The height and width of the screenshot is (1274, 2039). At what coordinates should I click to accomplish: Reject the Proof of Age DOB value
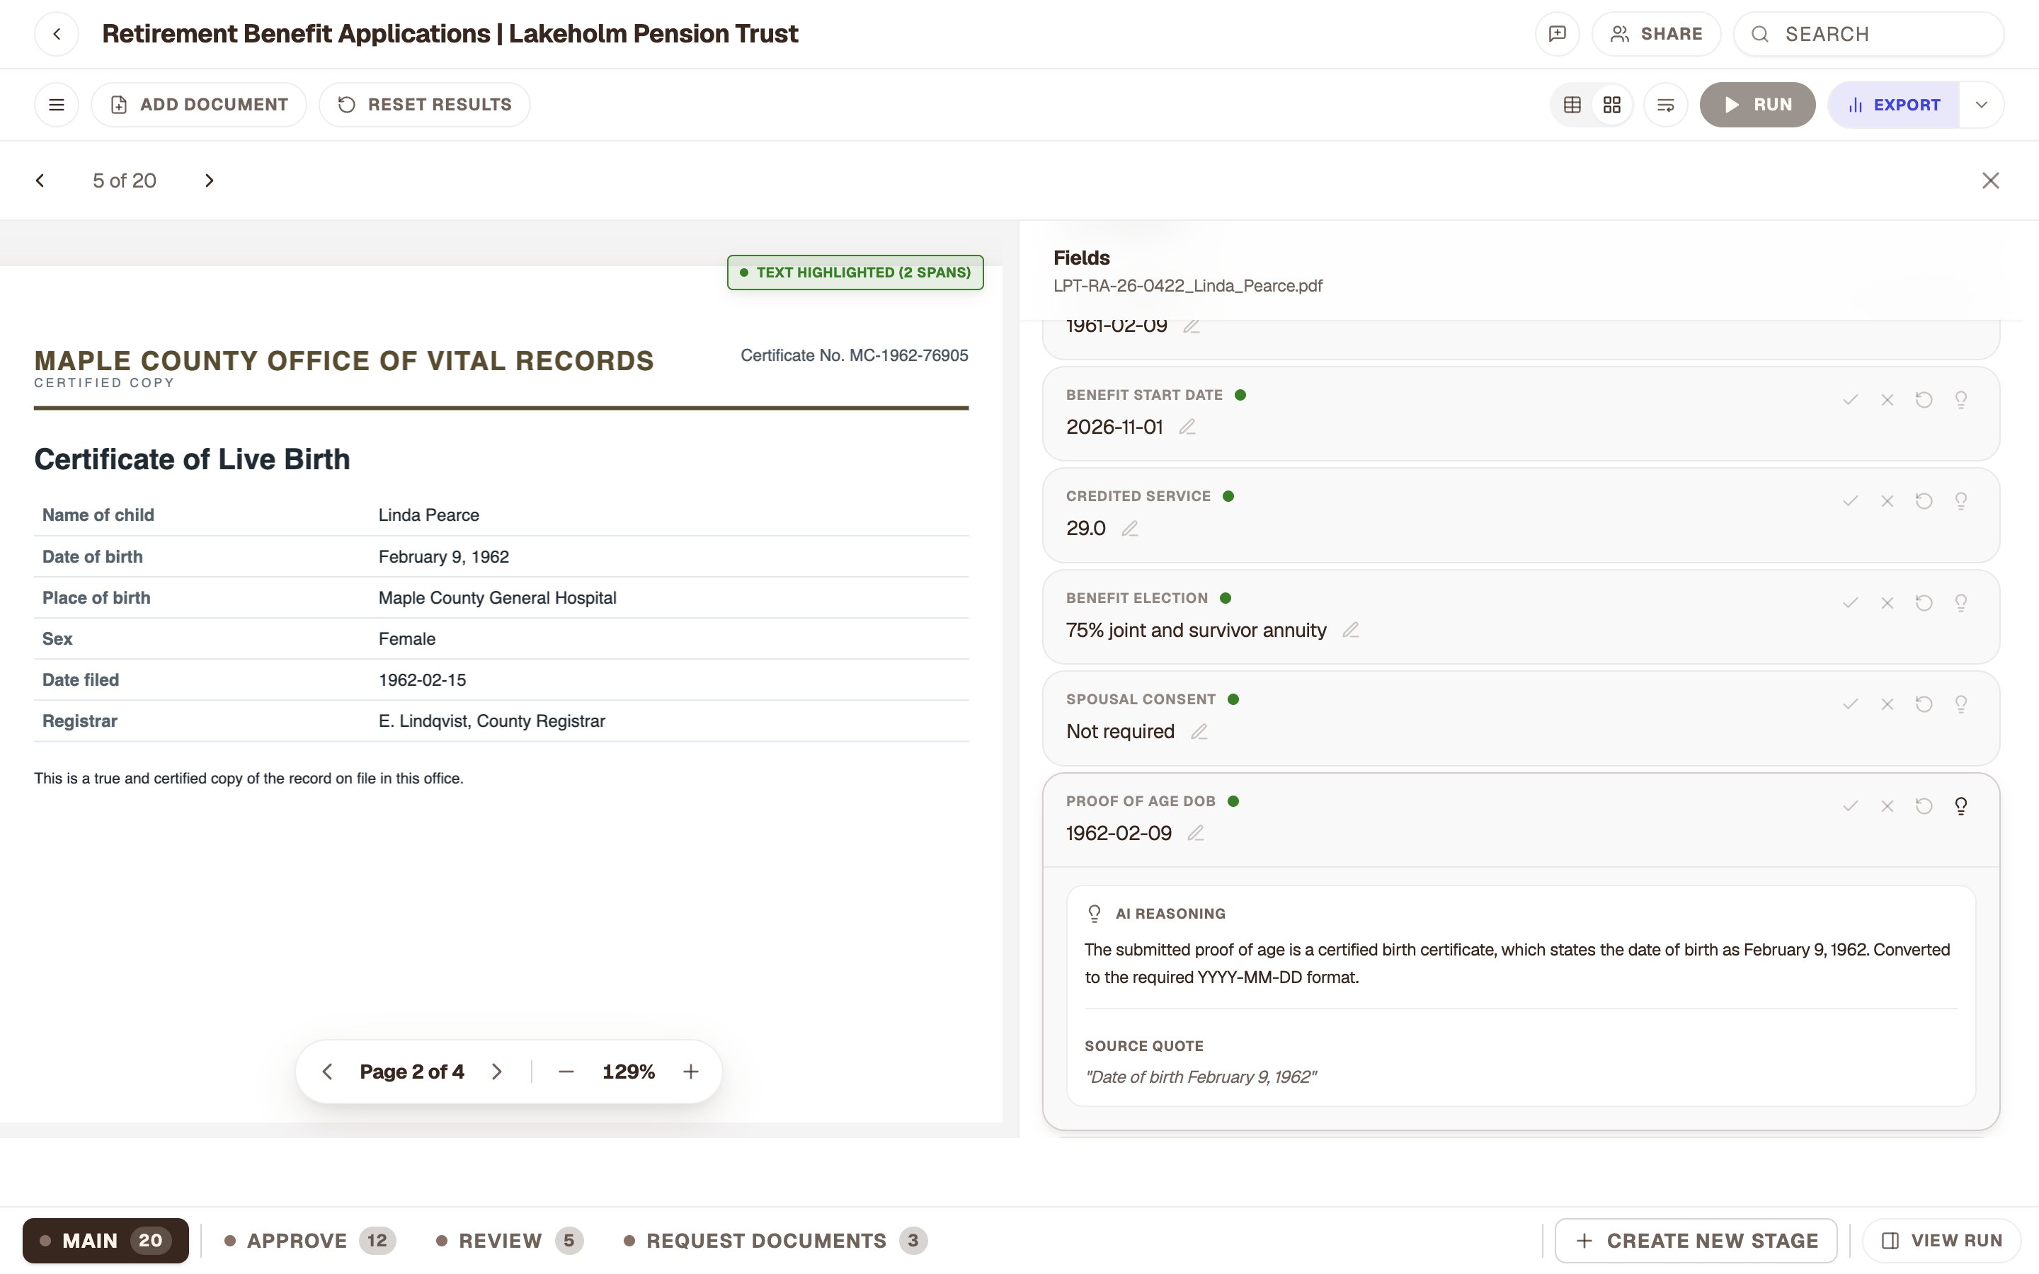click(x=1887, y=806)
